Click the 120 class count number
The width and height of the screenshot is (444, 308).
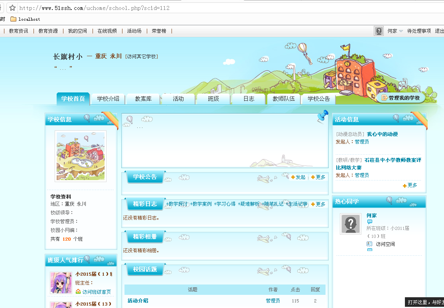coord(67,239)
